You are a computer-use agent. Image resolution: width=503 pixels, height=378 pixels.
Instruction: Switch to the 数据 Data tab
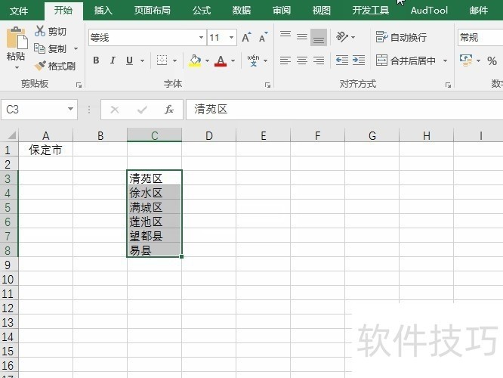click(242, 11)
